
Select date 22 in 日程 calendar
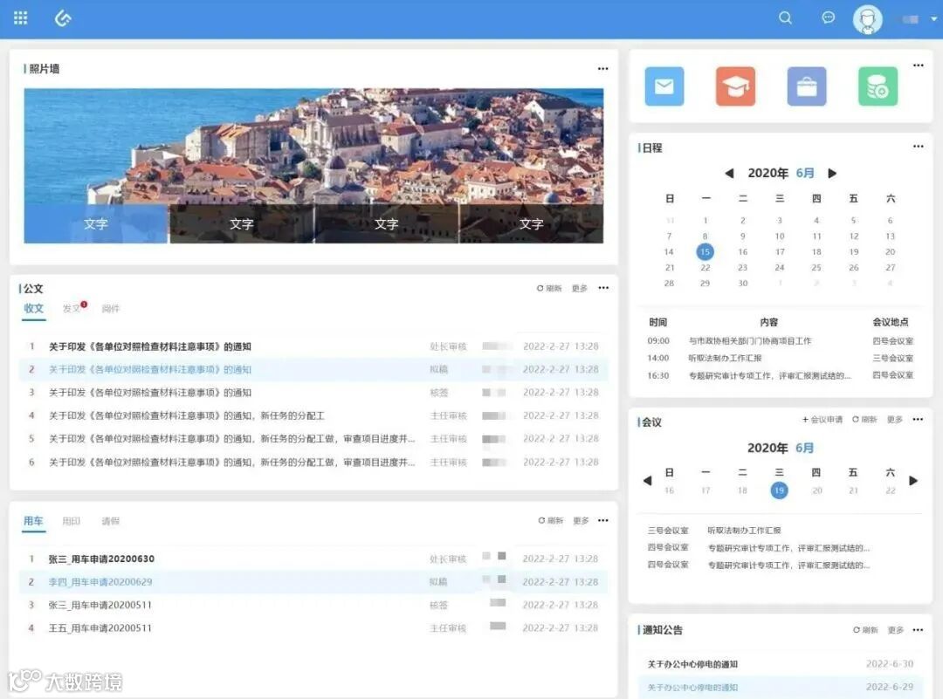tap(705, 267)
